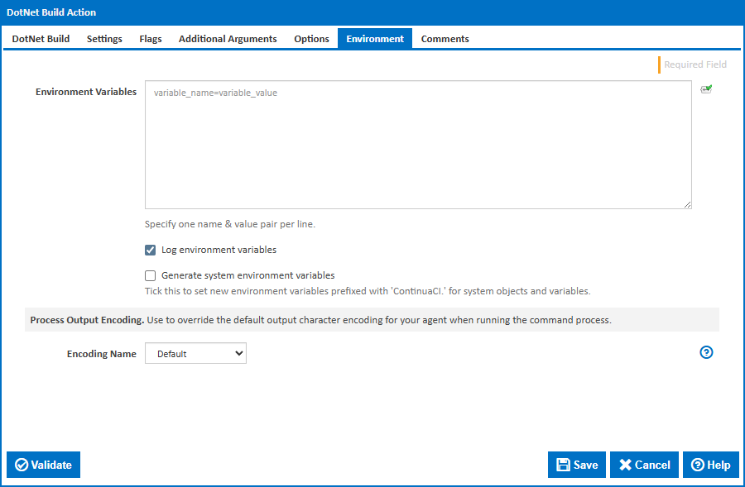Image resolution: width=745 pixels, height=487 pixels.
Task: Click the blue help circle beside Encoding Name
Action: [706, 352]
